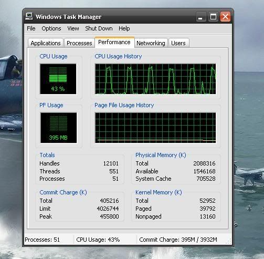Open the View menu

[73, 28]
